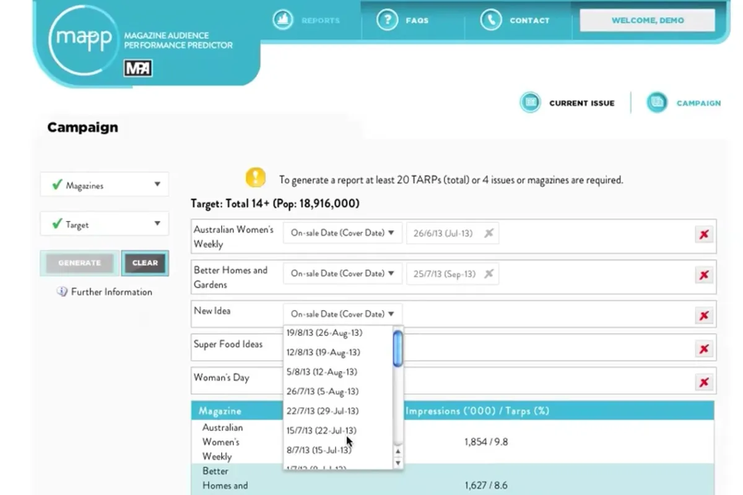
Task: Click the date list scroll up arrow
Action: [x=398, y=451]
